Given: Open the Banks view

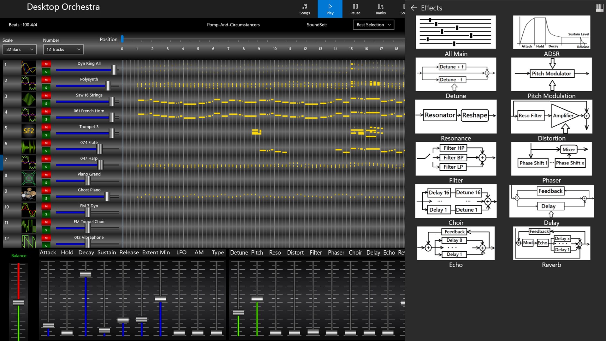Looking at the screenshot, I should click(x=380, y=9).
